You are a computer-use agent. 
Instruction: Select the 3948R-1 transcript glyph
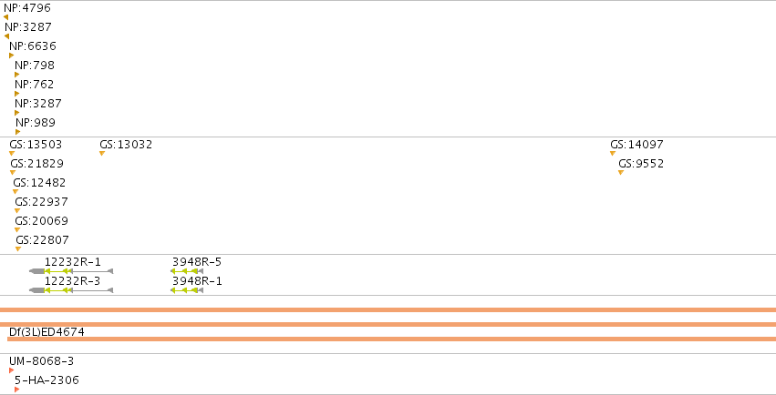pyautogui.click(x=187, y=290)
